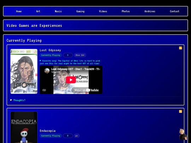Click the pc platform tag for Endacopia
Screen dimensions: 191x143
(77, 136)
